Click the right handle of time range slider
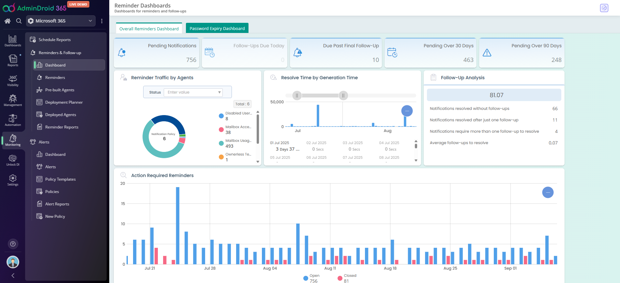 (x=343, y=96)
